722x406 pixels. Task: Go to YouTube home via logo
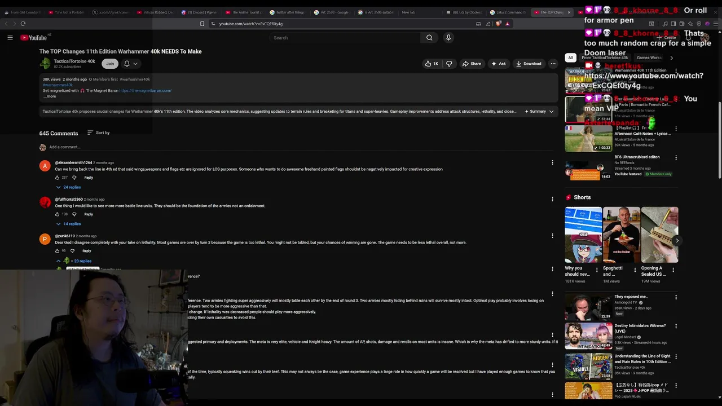(x=34, y=38)
